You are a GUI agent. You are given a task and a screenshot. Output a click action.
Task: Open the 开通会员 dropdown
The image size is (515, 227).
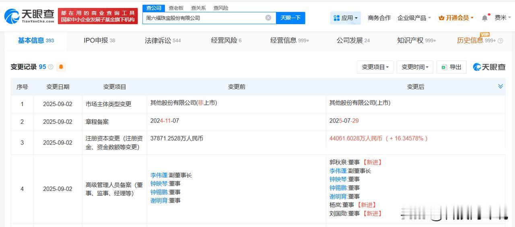click(456, 18)
